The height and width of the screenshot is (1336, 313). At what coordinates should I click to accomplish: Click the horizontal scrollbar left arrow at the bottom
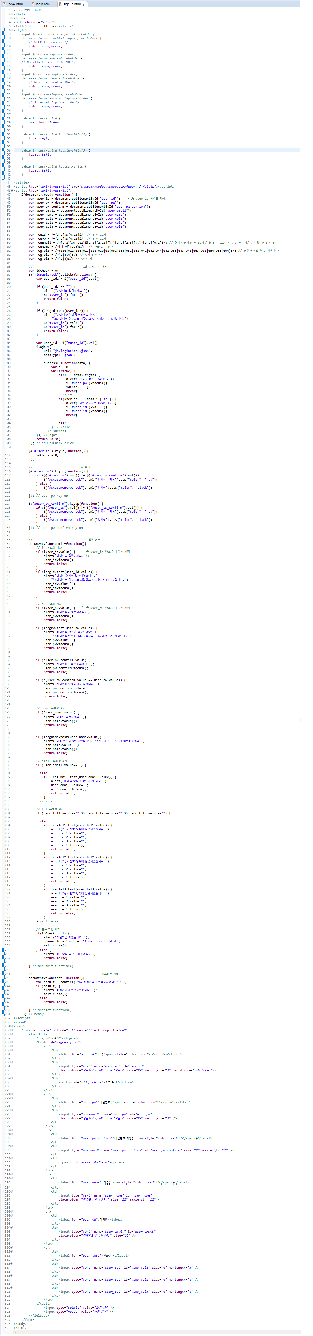pyautogui.click(x=15, y=1331)
